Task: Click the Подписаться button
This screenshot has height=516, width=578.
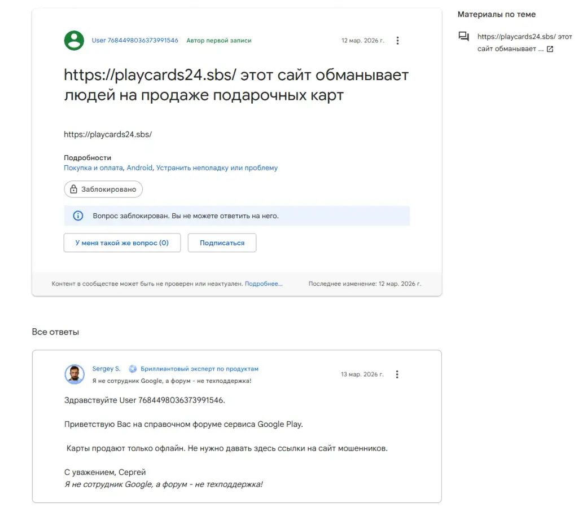Action: [222, 242]
